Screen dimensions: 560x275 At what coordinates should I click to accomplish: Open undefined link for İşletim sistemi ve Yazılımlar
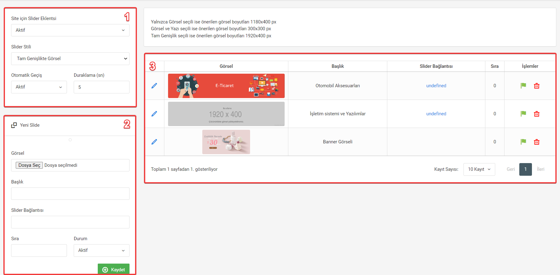[436, 114]
